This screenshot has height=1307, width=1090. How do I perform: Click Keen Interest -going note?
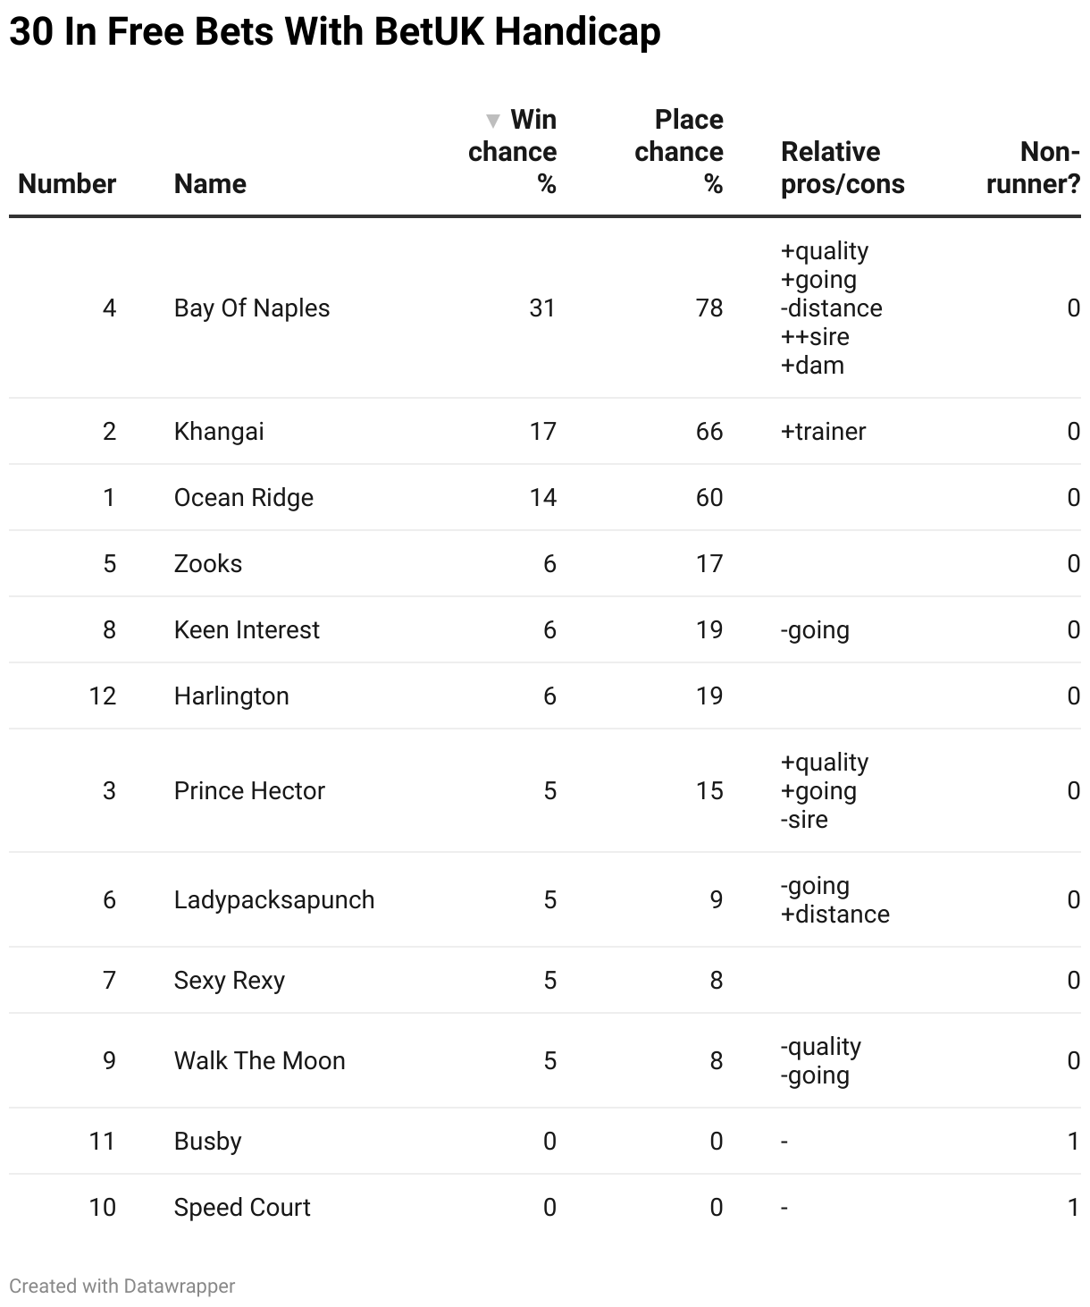pos(815,630)
